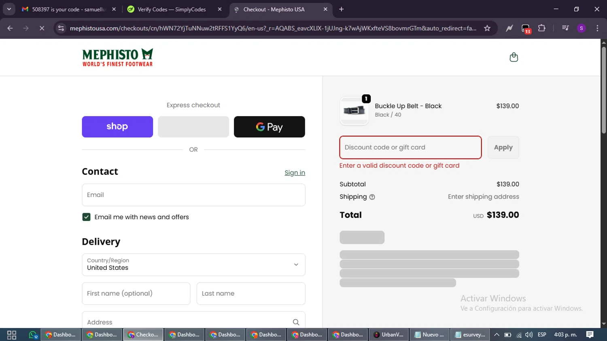Pay with the Google Pay button
Screen dimensions: 607x341
pyautogui.click(x=270, y=127)
